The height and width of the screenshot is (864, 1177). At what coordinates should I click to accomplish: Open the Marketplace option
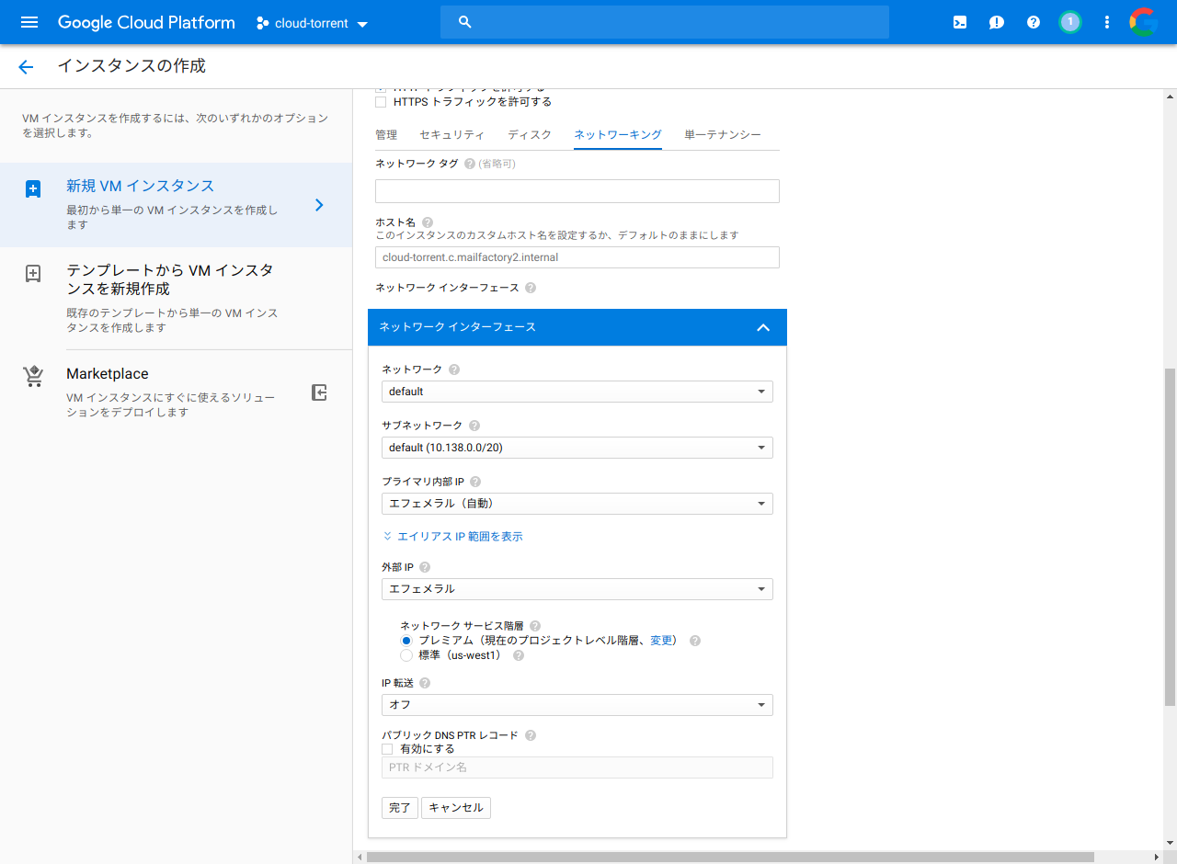point(176,392)
